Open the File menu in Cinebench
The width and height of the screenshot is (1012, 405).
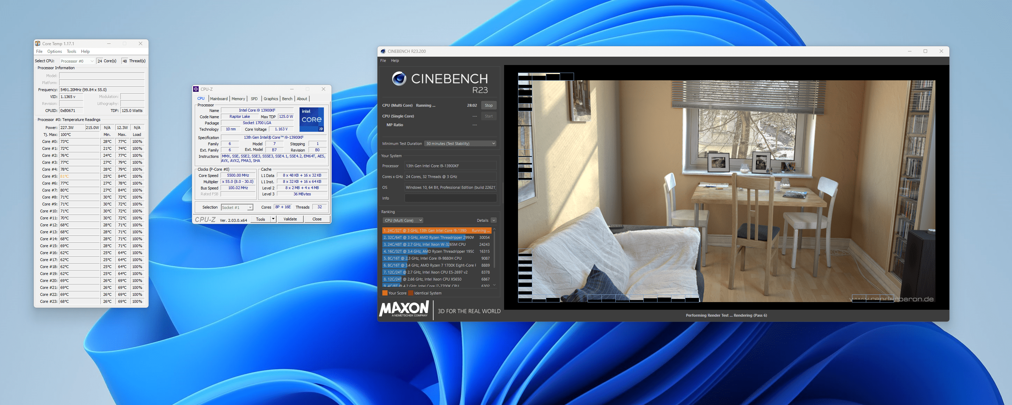[x=383, y=60]
